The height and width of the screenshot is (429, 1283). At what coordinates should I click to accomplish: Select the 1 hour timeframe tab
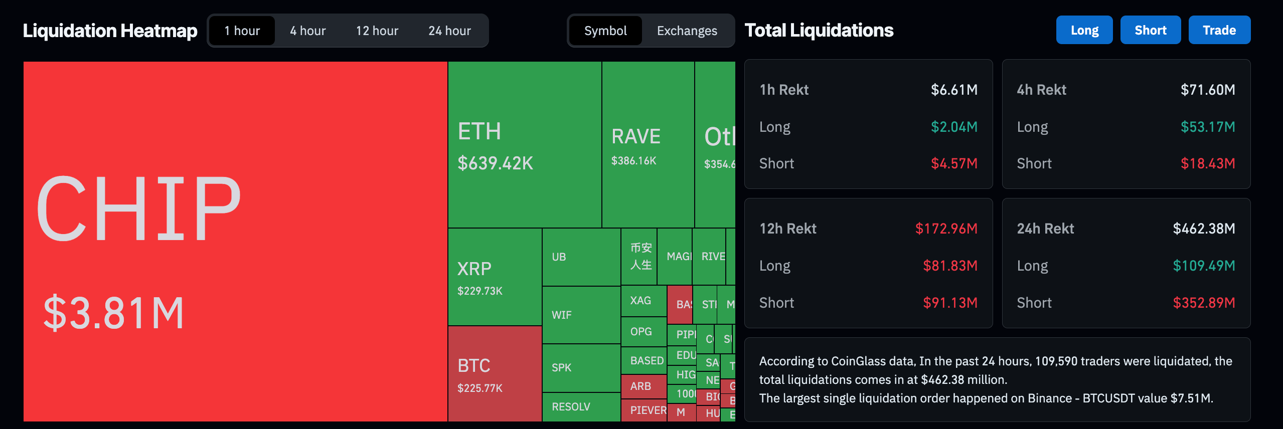click(x=242, y=31)
